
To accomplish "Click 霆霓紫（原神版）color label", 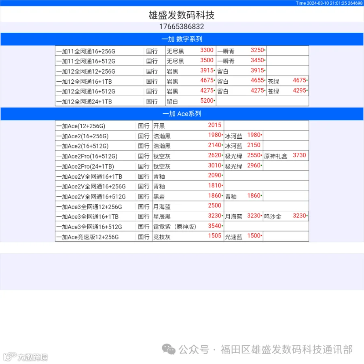I will [x=175, y=226].
